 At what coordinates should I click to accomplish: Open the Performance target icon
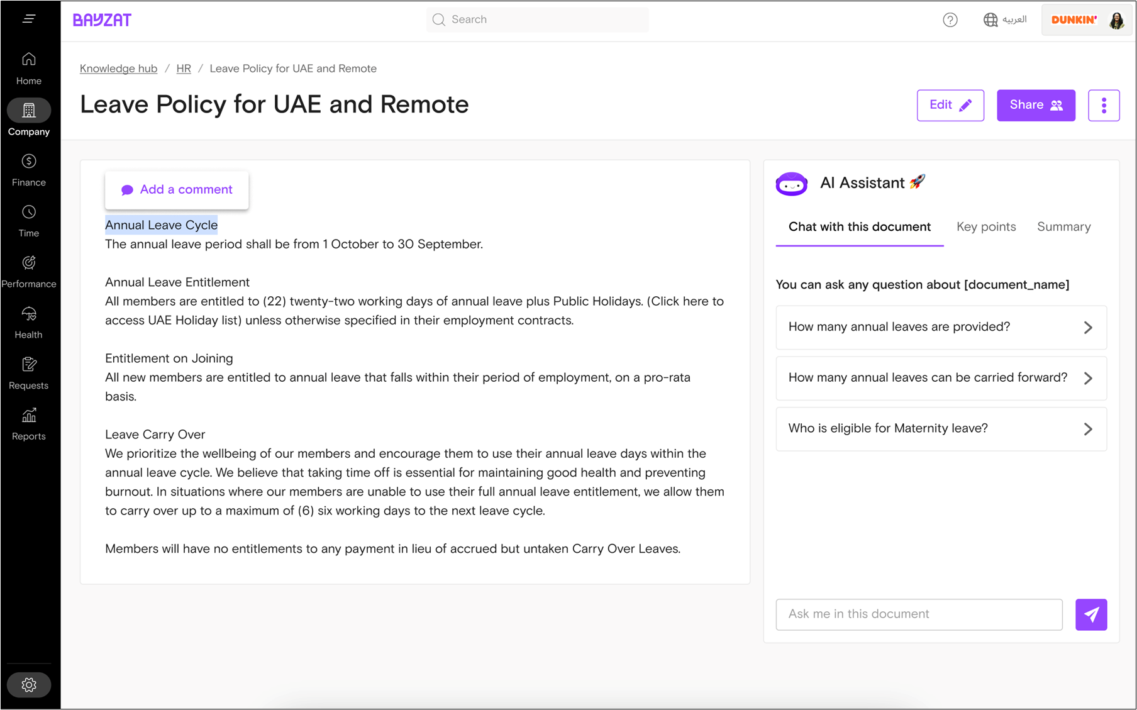coord(29,263)
